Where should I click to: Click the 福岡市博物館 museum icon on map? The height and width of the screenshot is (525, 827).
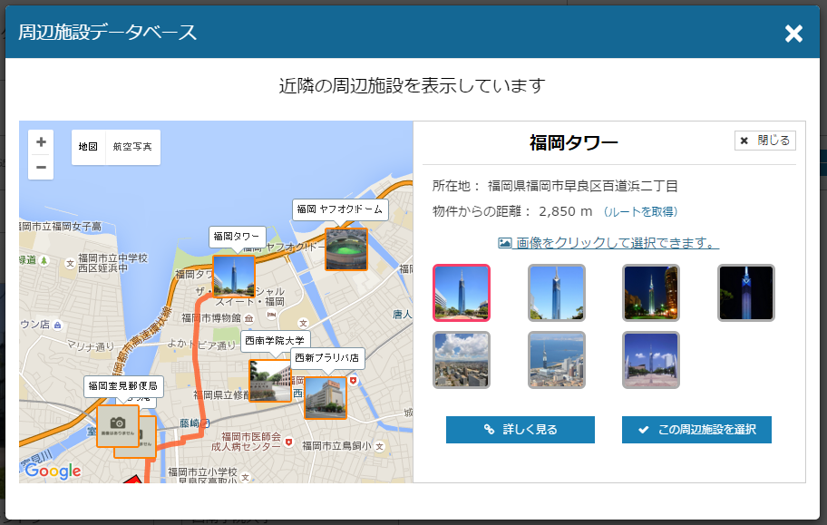pos(249,318)
